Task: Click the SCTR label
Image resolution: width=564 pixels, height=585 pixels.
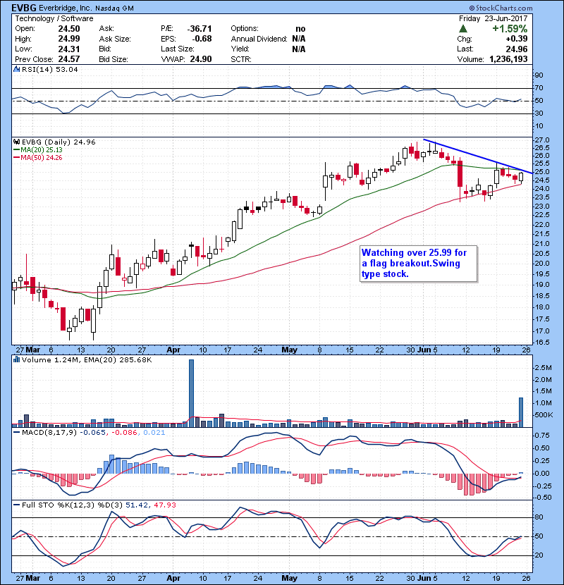Action: point(240,59)
